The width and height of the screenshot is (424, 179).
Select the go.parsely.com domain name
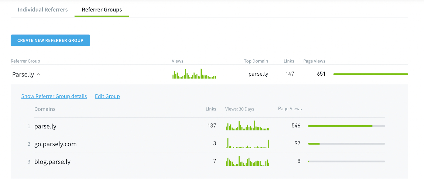55,144
